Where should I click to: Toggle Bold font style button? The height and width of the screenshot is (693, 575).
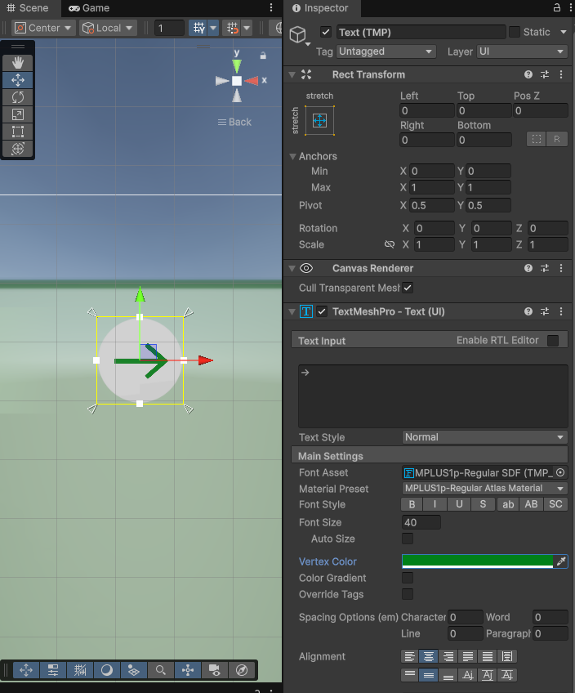(x=412, y=504)
